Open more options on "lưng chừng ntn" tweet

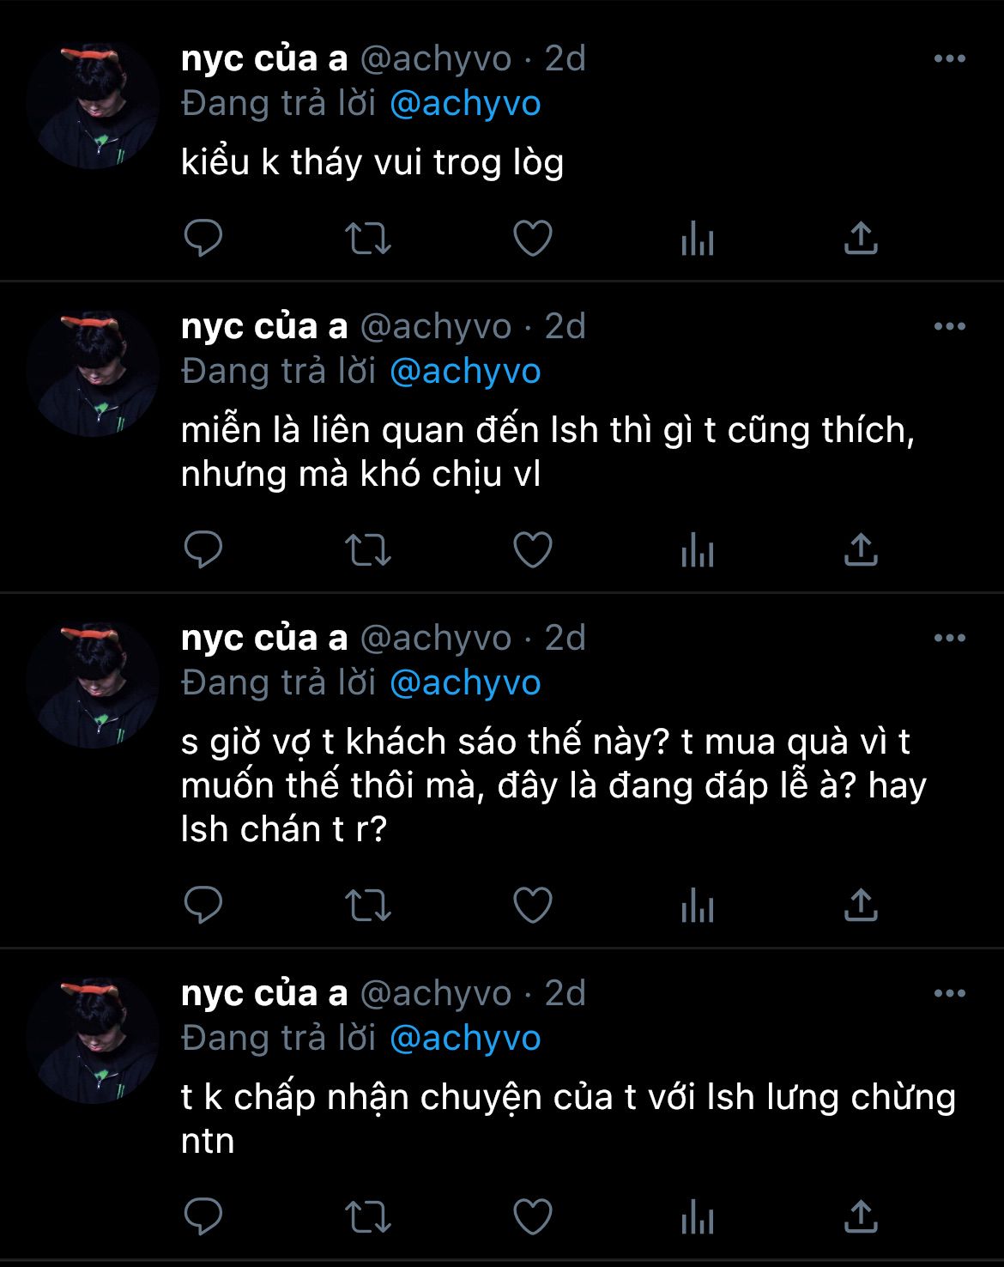(x=950, y=993)
